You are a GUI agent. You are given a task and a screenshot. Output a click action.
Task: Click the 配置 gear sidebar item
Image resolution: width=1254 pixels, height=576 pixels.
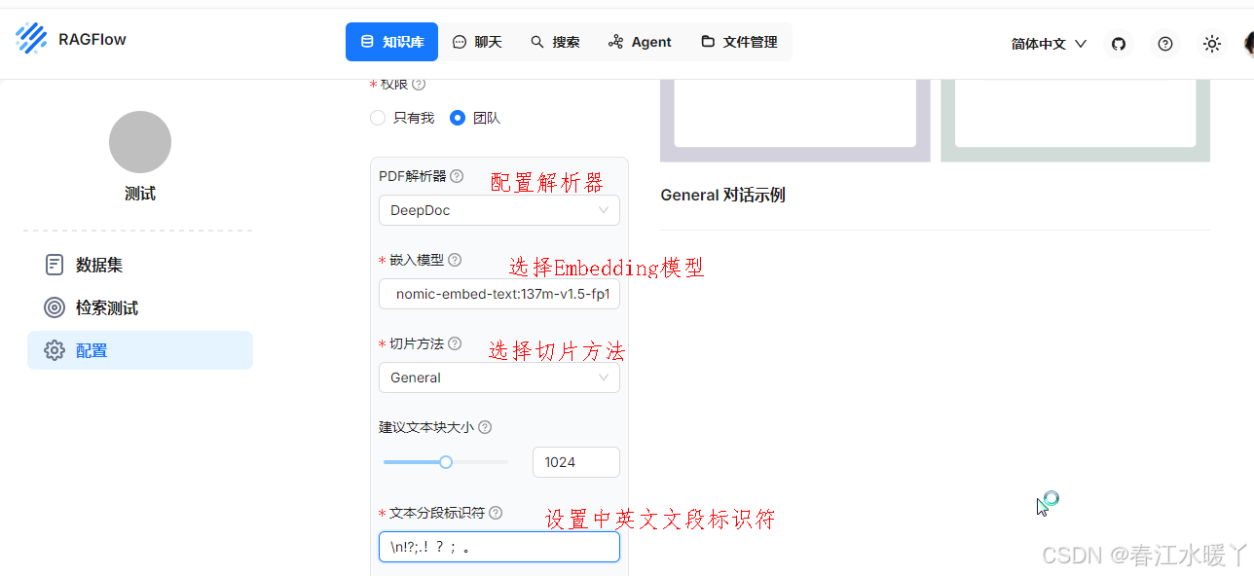tap(92, 349)
